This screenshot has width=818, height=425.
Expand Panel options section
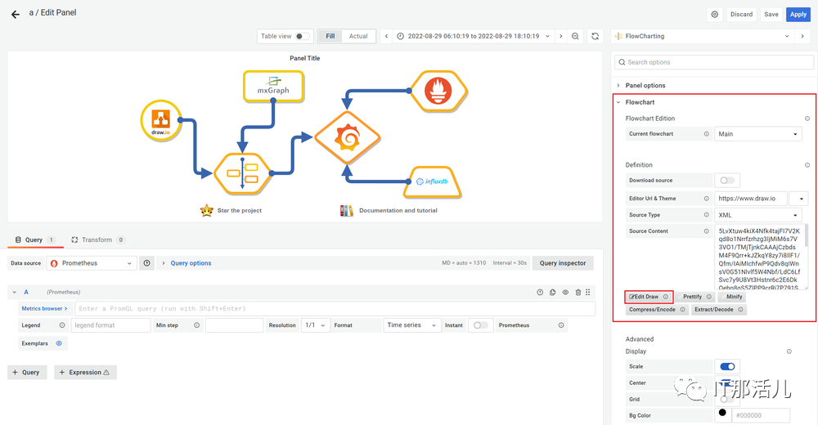coord(645,86)
